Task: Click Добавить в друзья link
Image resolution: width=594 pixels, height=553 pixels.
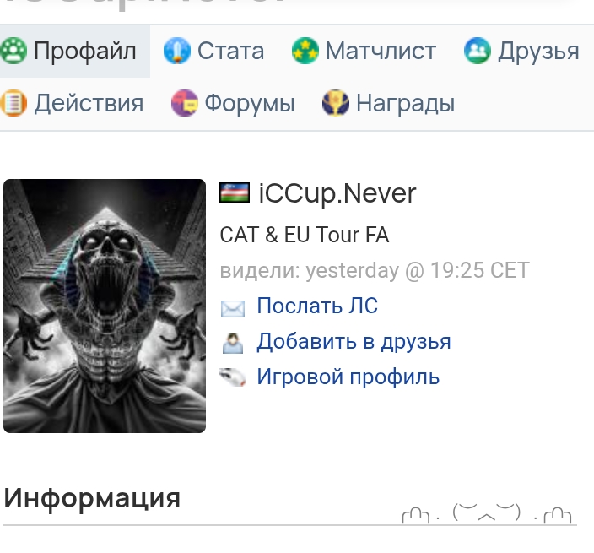Action: pos(354,341)
